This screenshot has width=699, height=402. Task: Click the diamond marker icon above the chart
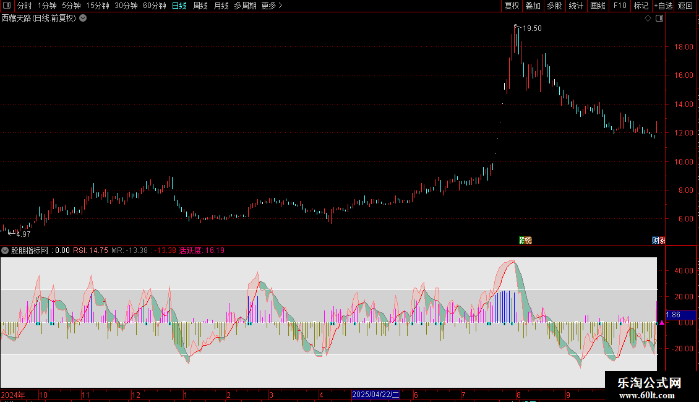648,19
